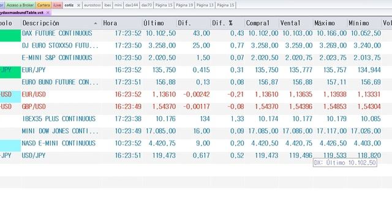Viewport: 392px width, 220px height.
Task: Select EUR/USD in the Descripción column
Action: (x=34, y=94)
